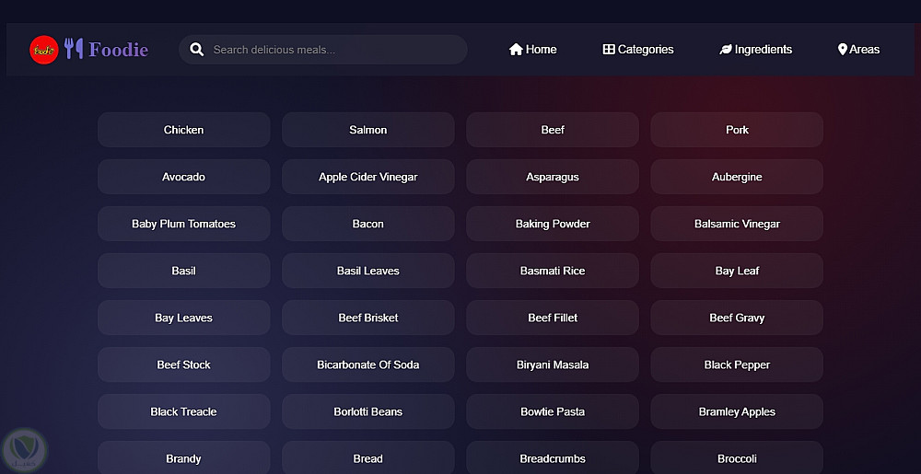Click the magnifying glass search icon
Viewport: 921px width, 474px height.
click(196, 50)
